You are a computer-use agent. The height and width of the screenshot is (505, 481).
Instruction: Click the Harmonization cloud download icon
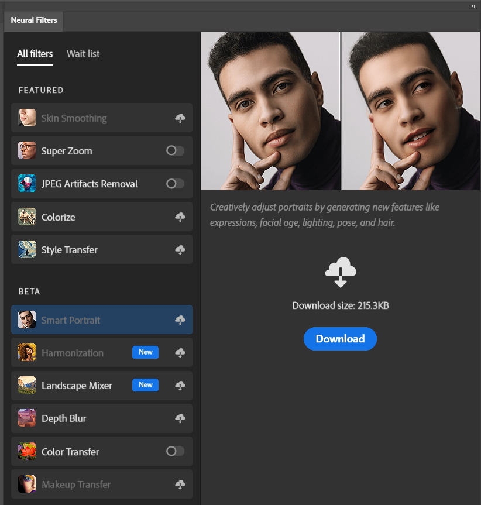pyautogui.click(x=180, y=353)
